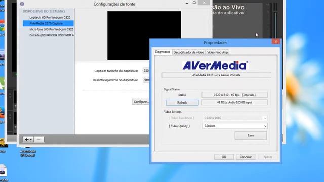Click the AVerMedia logo
Image resolution: width=324 pixels, height=182 pixels.
[215, 65]
